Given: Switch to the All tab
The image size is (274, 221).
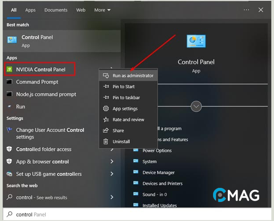Looking at the screenshot, I should click(14, 10).
